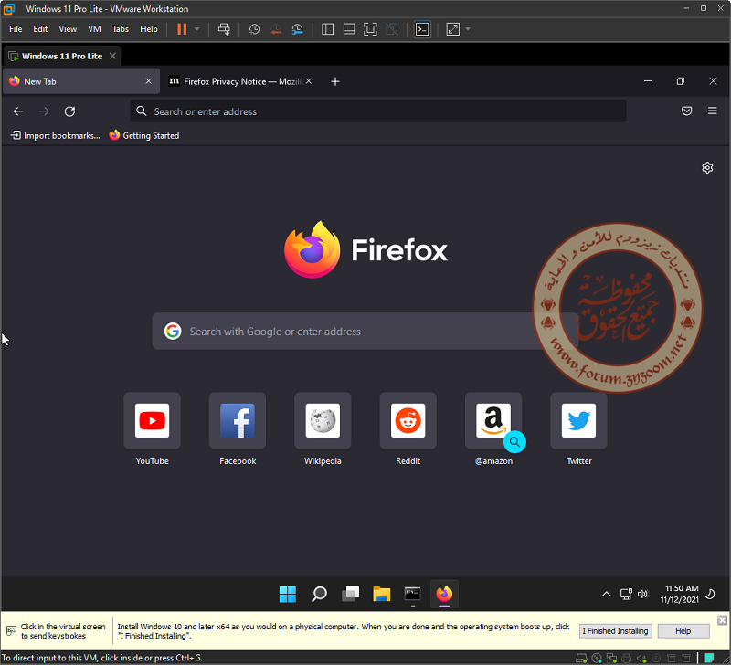Click the CD/DVD device status icon

pyautogui.click(x=597, y=659)
